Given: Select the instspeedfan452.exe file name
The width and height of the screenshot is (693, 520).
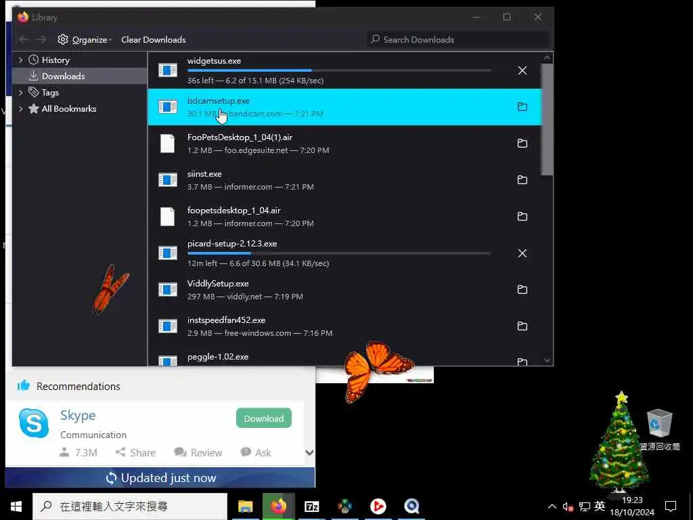Looking at the screenshot, I should click(x=226, y=320).
